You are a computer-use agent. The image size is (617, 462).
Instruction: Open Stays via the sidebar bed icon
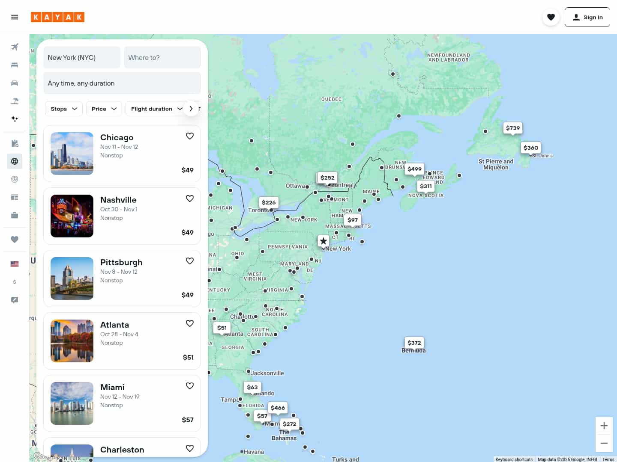(x=15, y=65)
